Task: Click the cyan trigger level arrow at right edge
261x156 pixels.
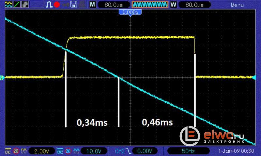Action: pyautogui.click(x=254, y=77)
